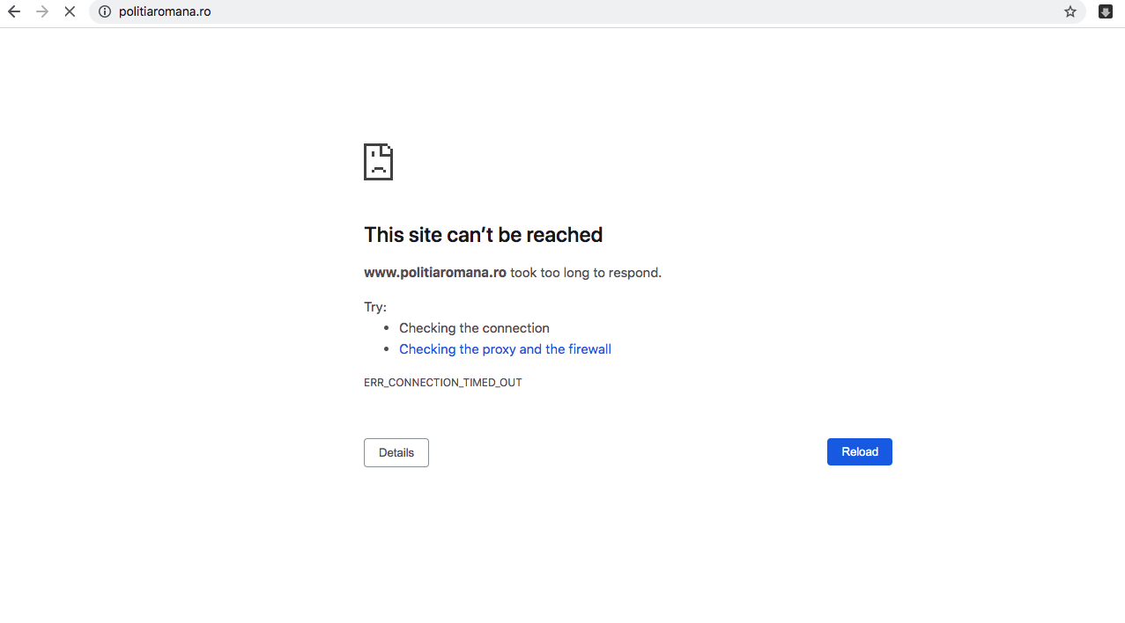Bookmark this page with the star icon
Screen dimensions: 1125x623
pos(1070,12)
